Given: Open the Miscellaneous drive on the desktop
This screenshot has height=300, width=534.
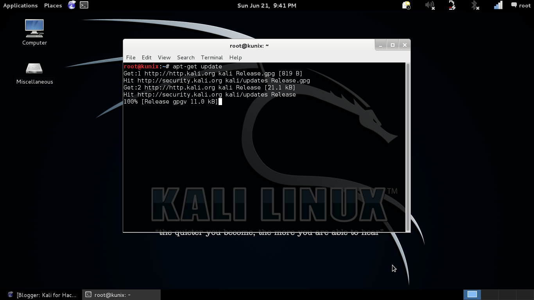Looking at the screenshot, I should [34, 70].
